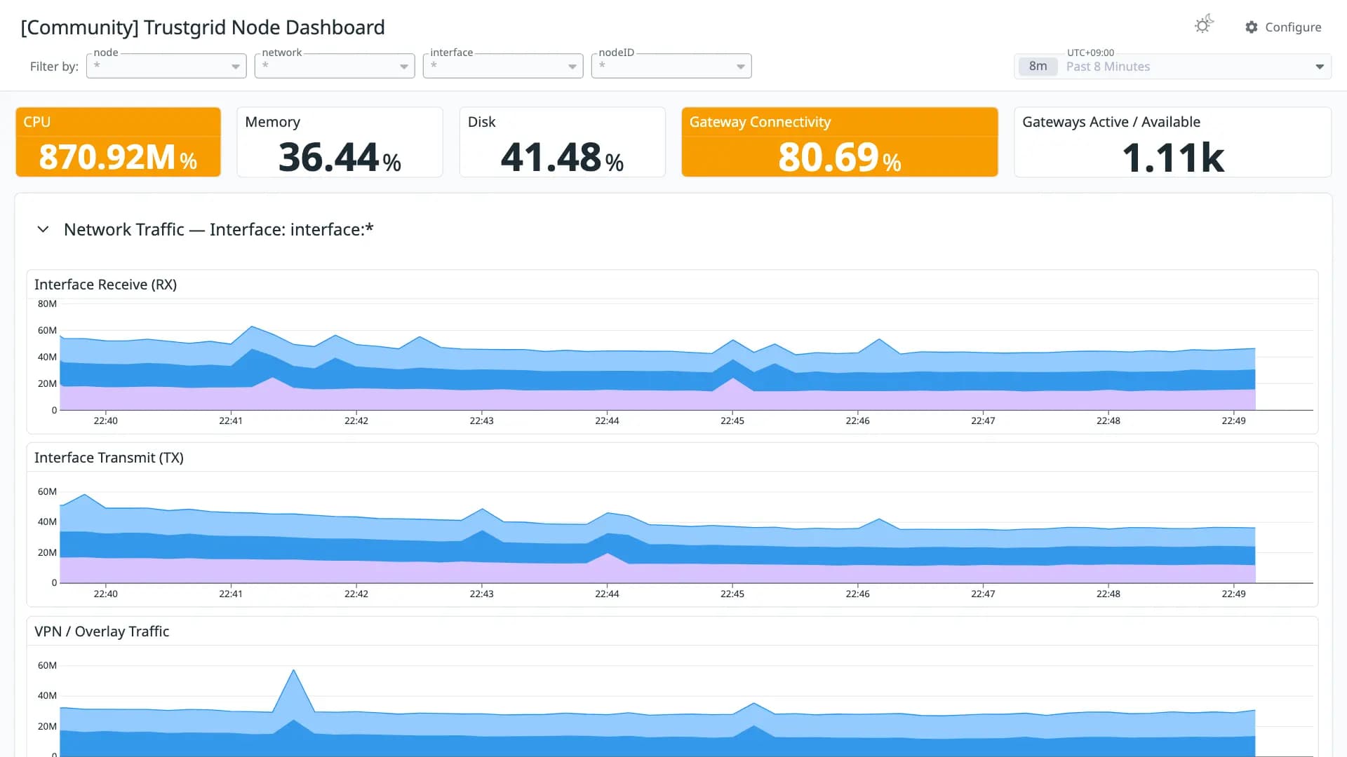This screenshot has width=1347, height=757.
Task: Select the Gateways Active / Available tile
Action: coord(1173,142)
